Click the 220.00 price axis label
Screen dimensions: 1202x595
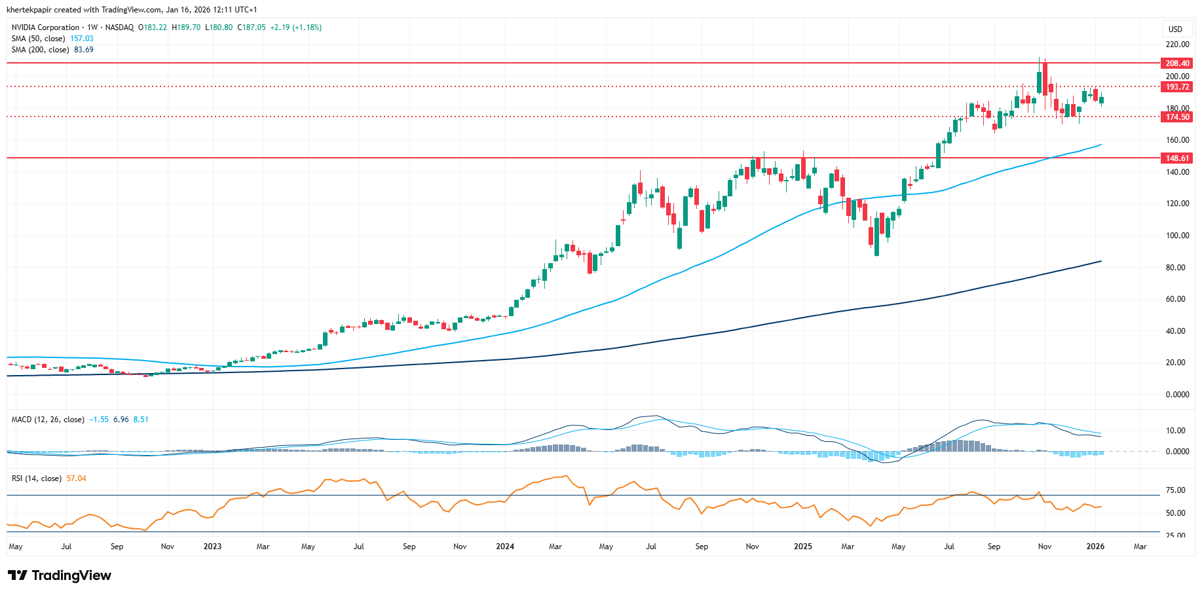coord(1177,45)
